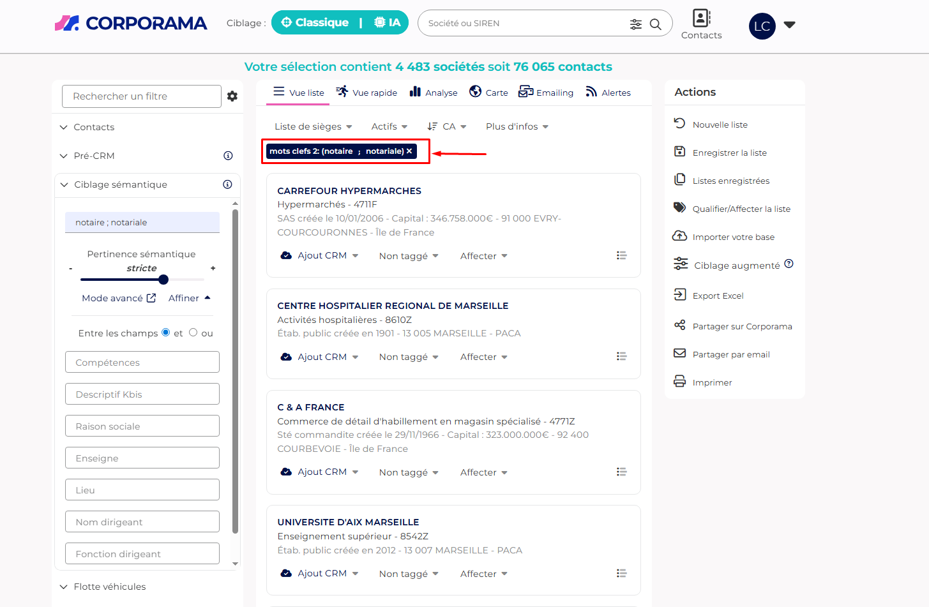Switch to the Analyse tab
Screen dimensions: 929x607
tap(434, 93)
